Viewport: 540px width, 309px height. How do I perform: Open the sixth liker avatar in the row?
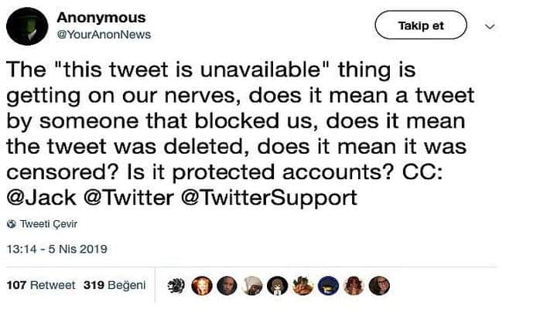click(302, 285)
